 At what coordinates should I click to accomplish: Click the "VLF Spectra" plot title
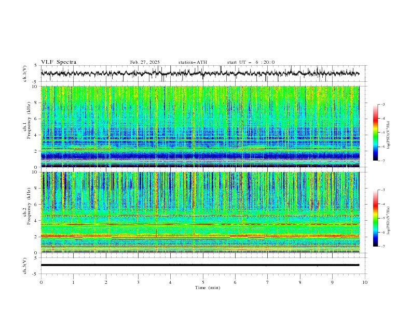point(59,62)
